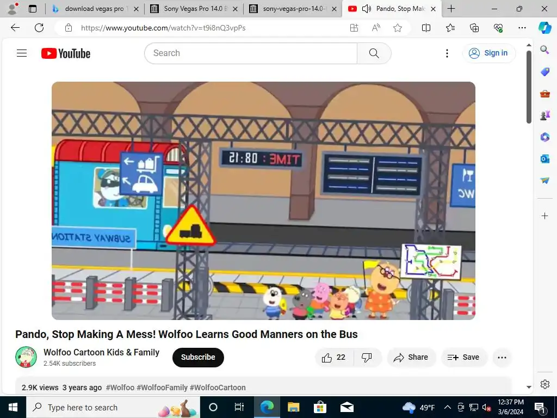557x418 pixels.
Task: Open the Copilot sidebar icon
Action: pyautogui.click(x=544, y=28)
